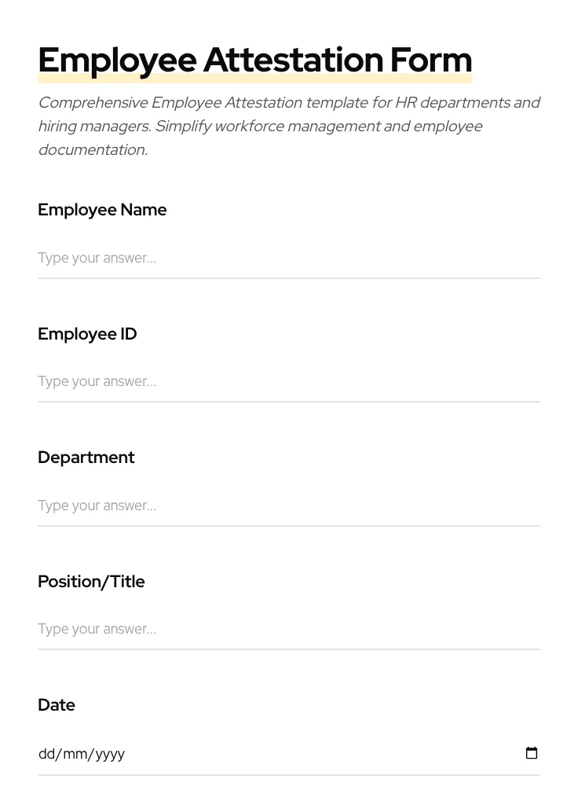Click the placeholder text under Employee Name
Viewport: 578px width, 805px height.
[97, 258]
